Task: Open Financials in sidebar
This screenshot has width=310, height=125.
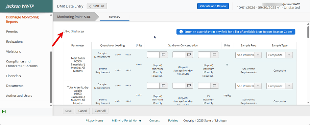Action: [13, 76]
